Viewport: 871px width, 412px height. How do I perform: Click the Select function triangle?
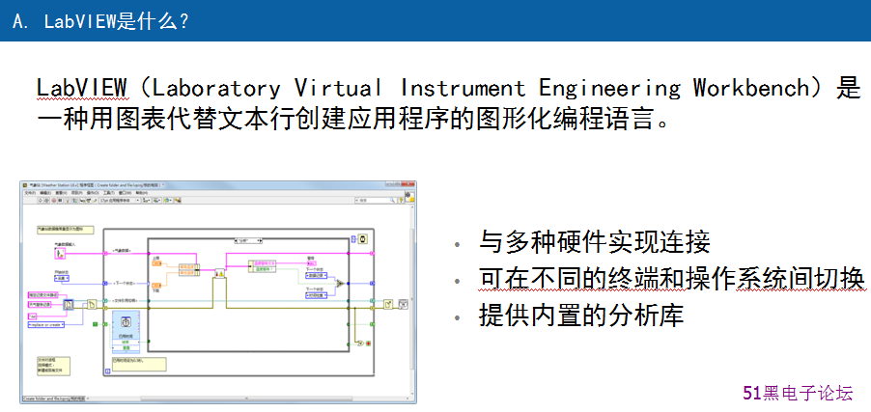point(340,284)
